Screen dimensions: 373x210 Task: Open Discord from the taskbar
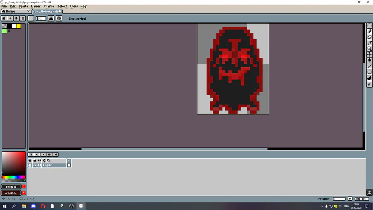(x=33, y=206)
